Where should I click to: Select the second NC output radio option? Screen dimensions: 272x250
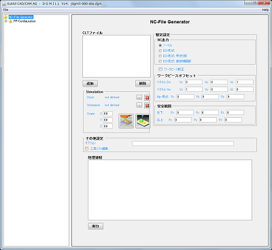point(160,50)
